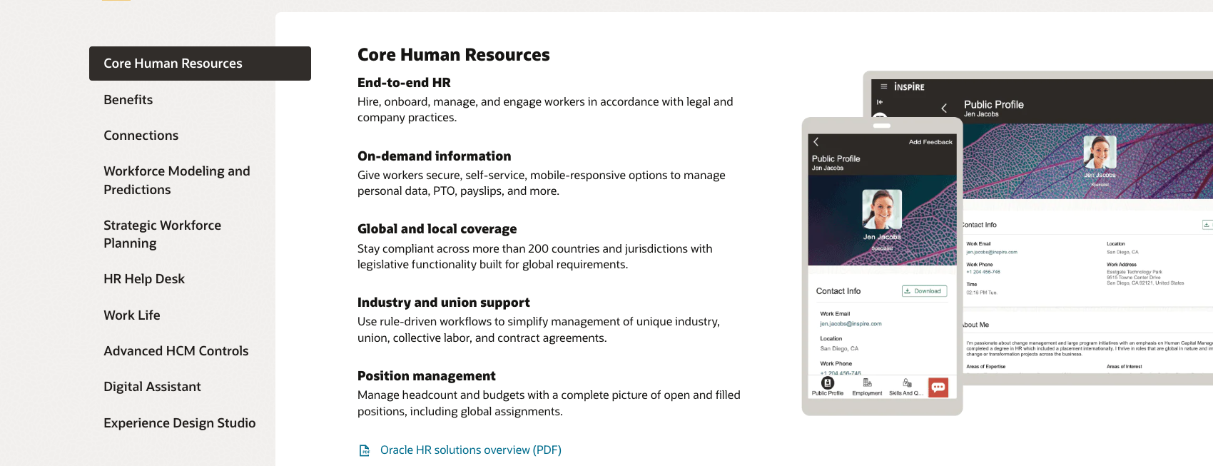Viewport: 1213px width, 466px height.
Task: Open the HR Help Desk tab
Action: (x=144, y=279)
